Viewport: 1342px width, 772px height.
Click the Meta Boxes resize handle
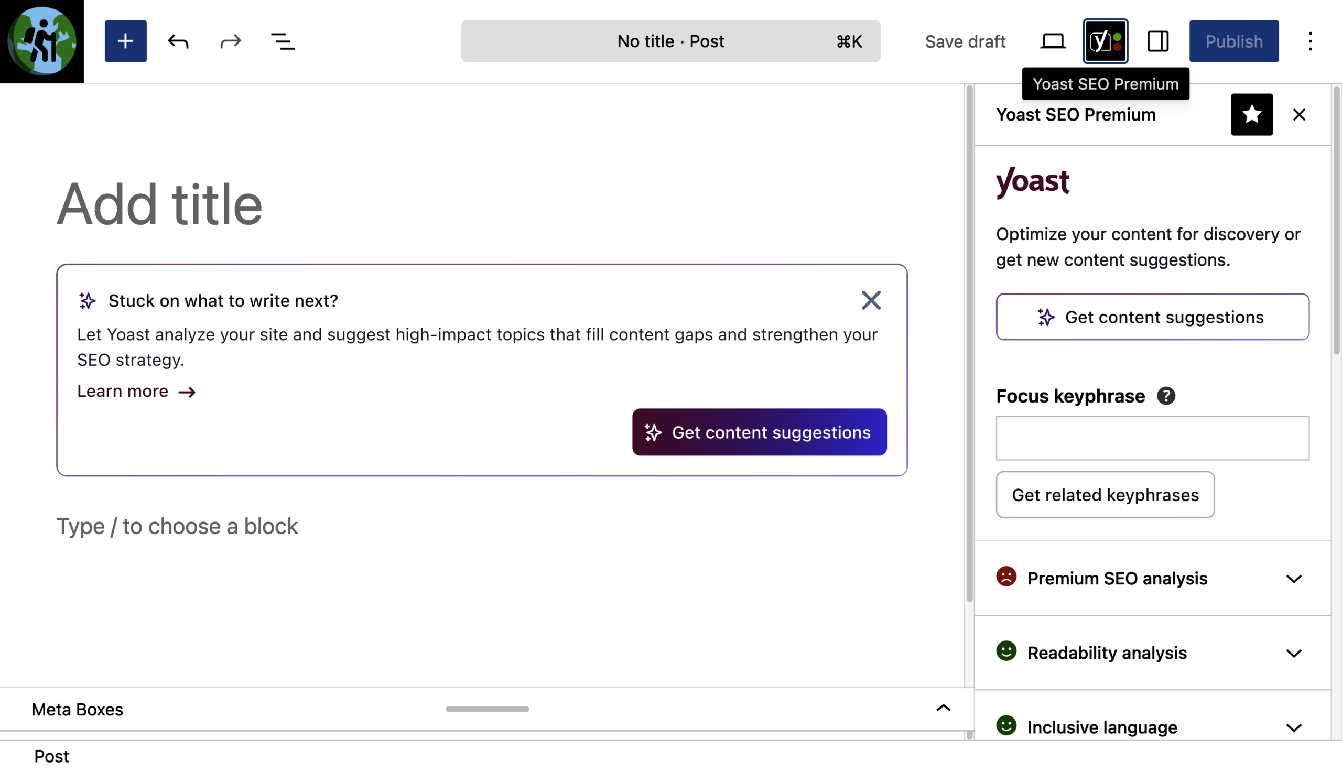(x=488, y=709)
